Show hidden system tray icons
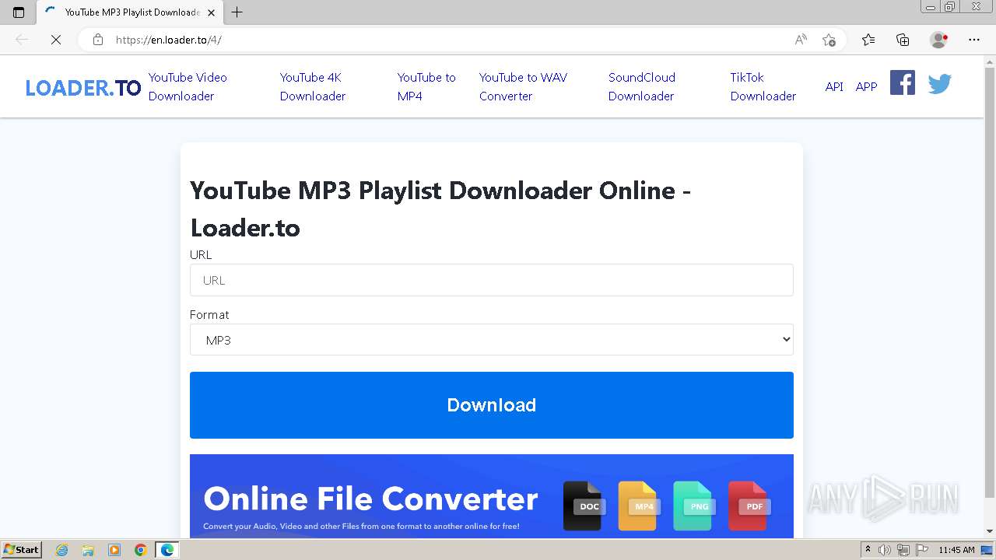Screen dimensions: 996x560 [868, 550]
